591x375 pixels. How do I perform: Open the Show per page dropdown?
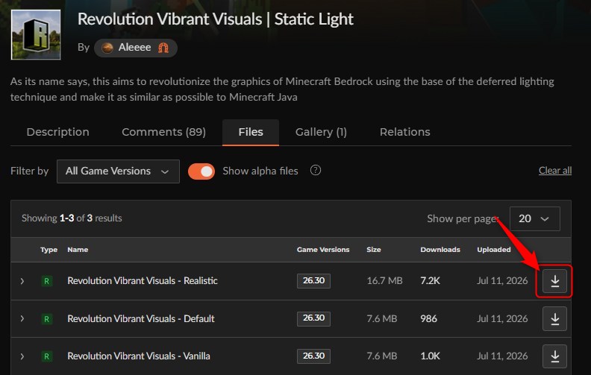click(x=534, y=218)
